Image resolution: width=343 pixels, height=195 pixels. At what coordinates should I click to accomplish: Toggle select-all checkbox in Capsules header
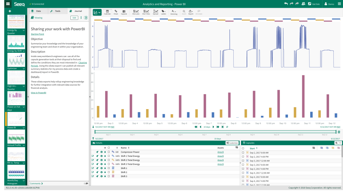pyautogui.click(x=243, y=148)
